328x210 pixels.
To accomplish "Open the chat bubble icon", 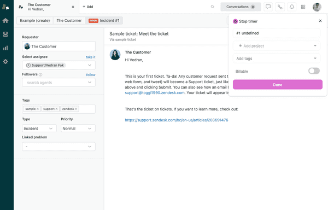I will pyautogui.click(x=268, y=7).
